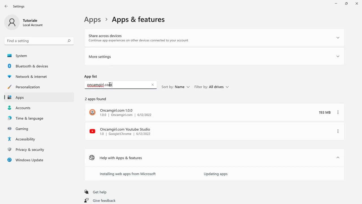The image size is (362, 204).
Task: Click the Gaming controller icon
Action: pos(10,129)
